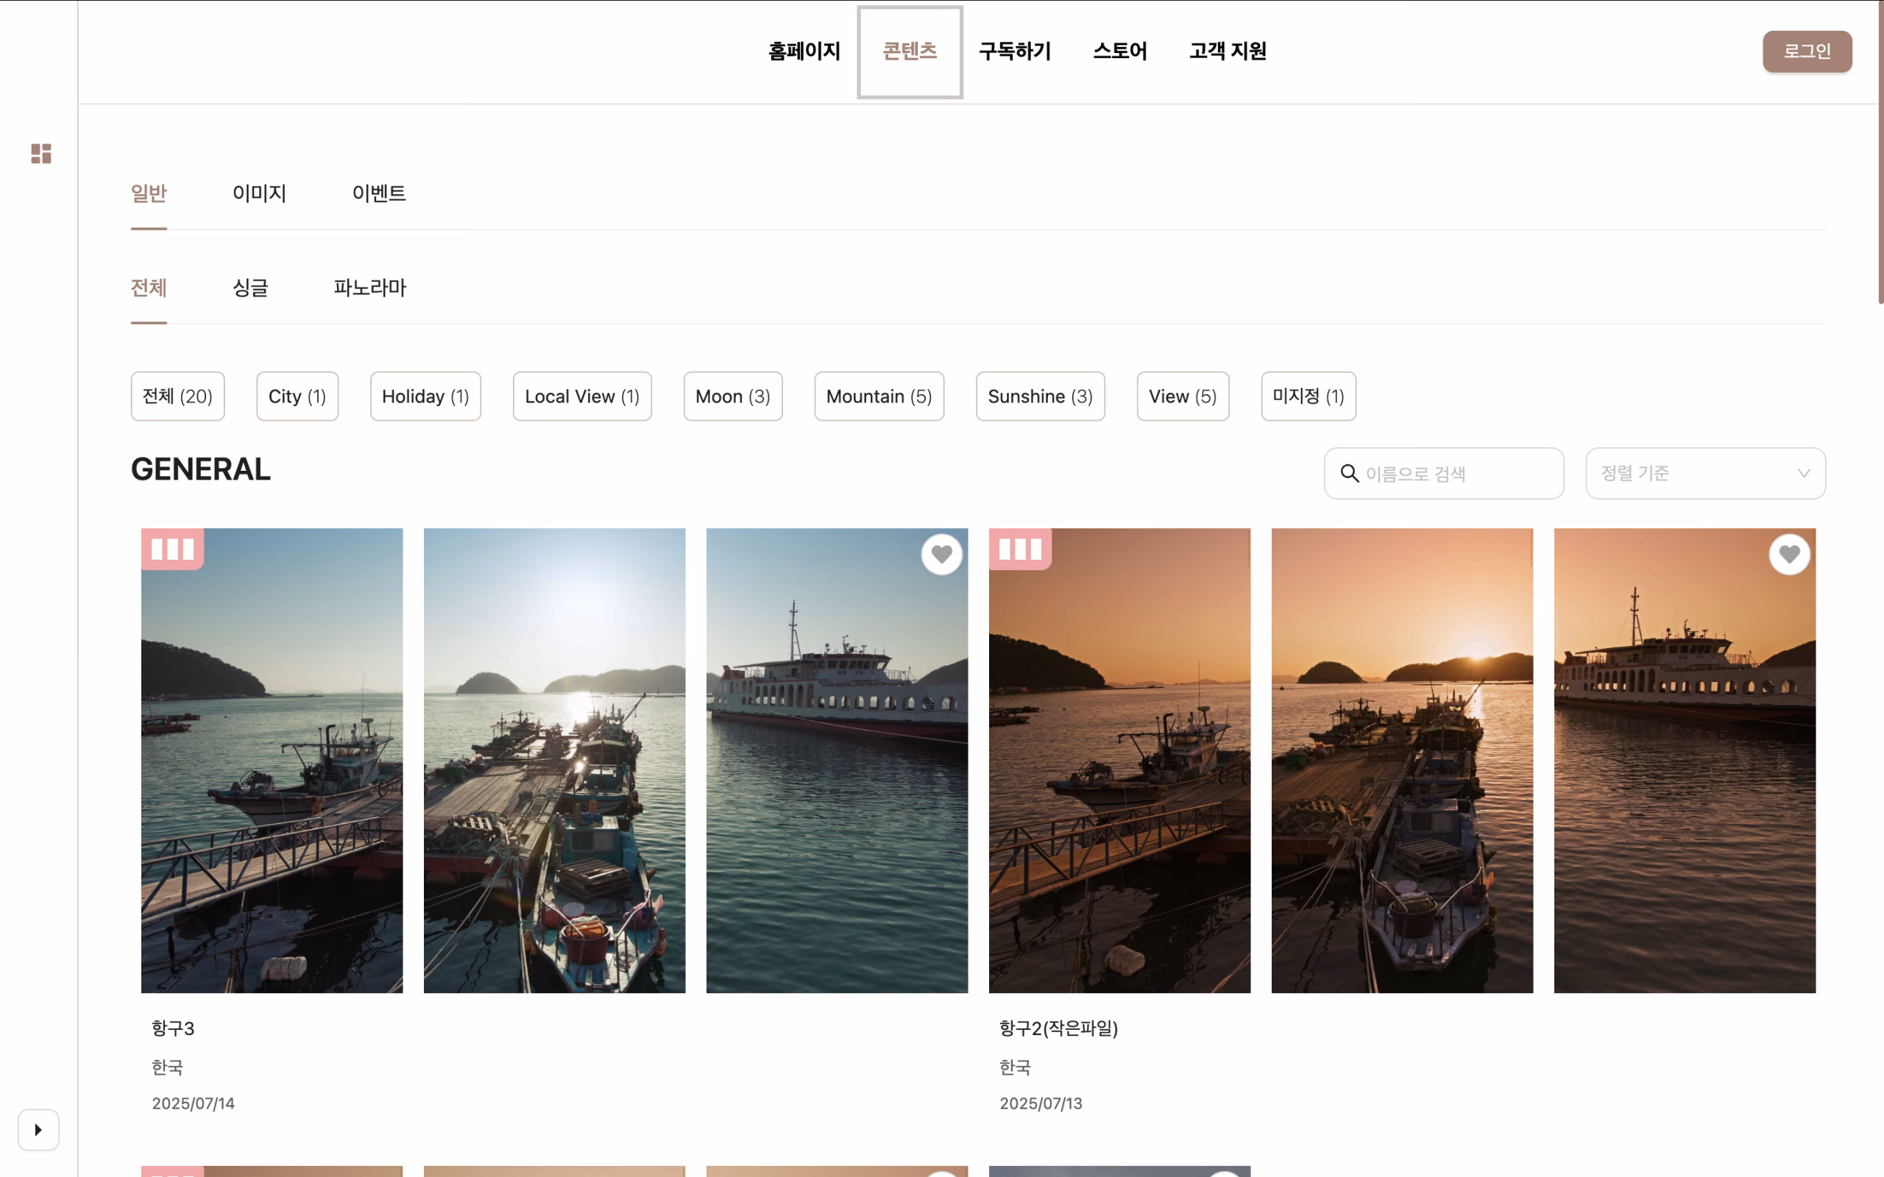The width and height of the screenshot is (1884, 1177).
Task: Open the sunlit dock boats photo
Action: coord(554,761)
